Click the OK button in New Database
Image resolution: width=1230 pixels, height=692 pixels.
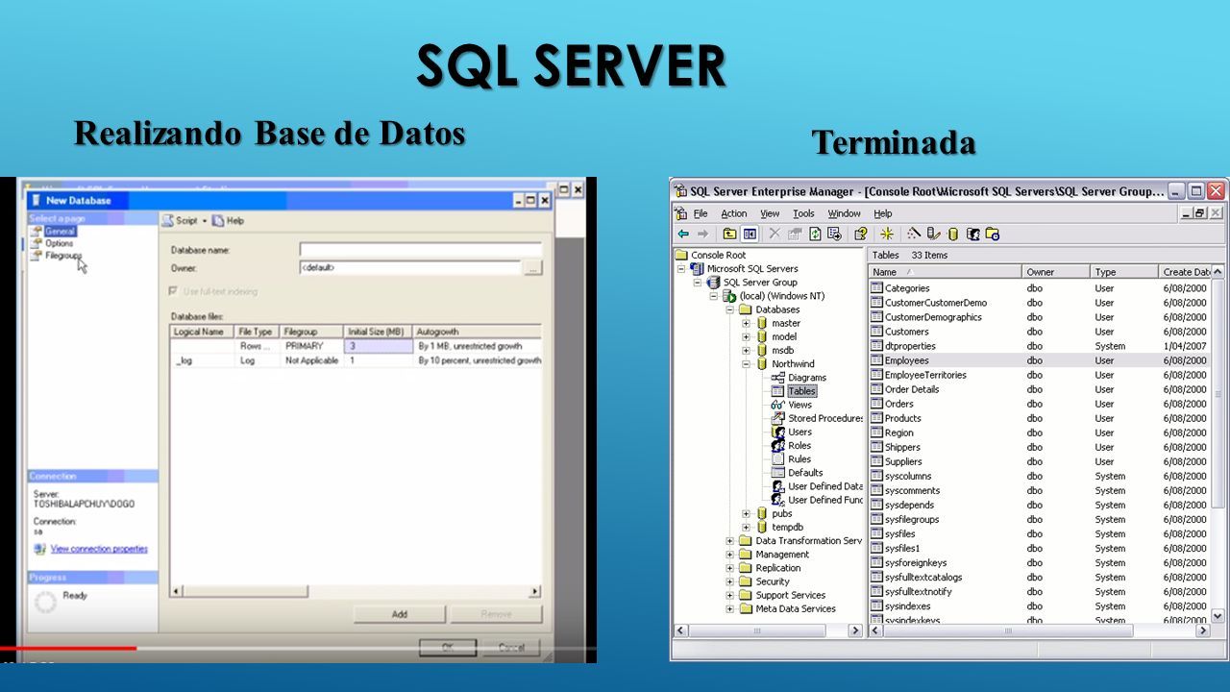click(x=447, y=647)
